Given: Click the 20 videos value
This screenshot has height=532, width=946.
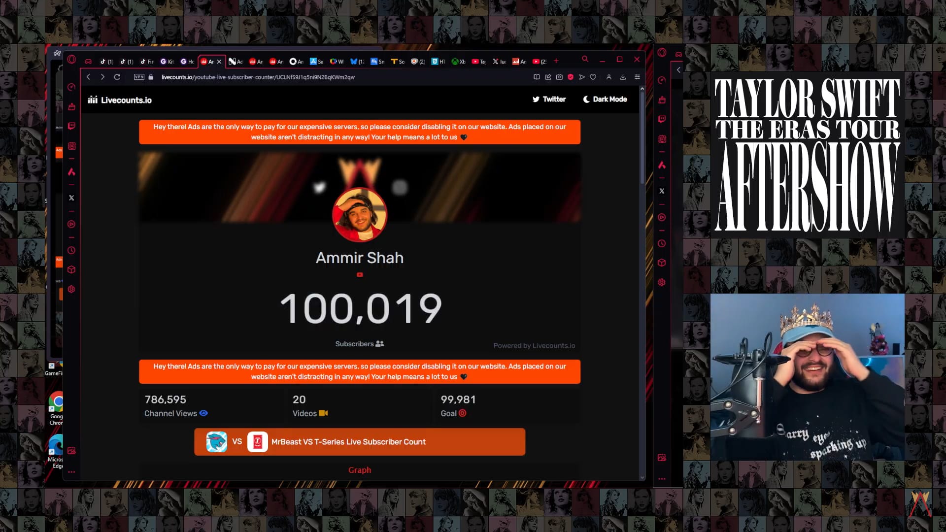Looking at the screenshot, I should 299,399.
